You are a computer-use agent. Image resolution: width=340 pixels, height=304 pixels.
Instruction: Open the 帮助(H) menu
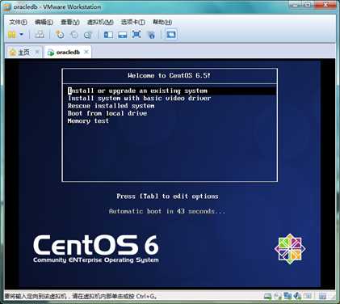click(x=162, y=22)
